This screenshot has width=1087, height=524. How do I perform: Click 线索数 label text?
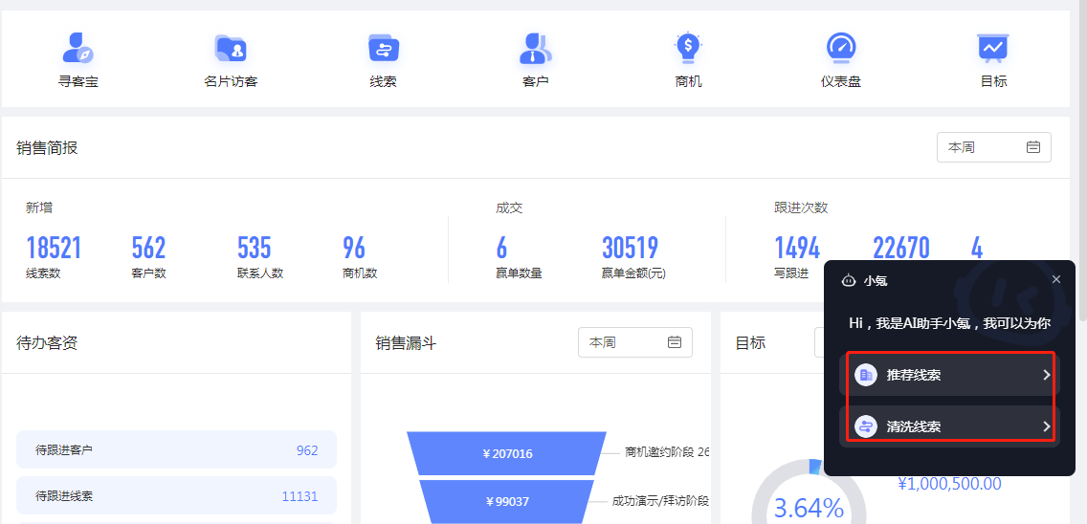[43, 273]
